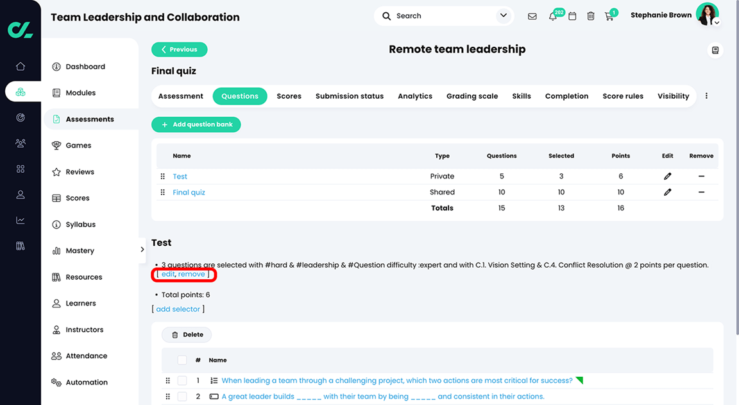739x405 pixels.
Task: Open notifications bell with 202 badge
Action: tap(553, 16)
